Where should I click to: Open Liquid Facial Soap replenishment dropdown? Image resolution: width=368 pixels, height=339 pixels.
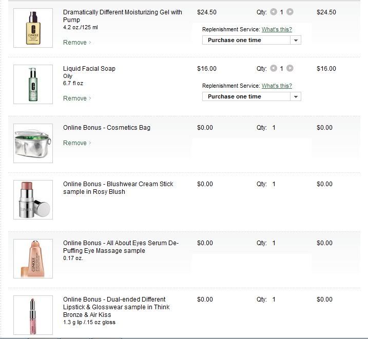coord(251,96)
